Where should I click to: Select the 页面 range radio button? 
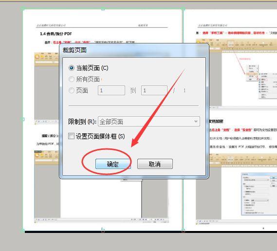click(x=72, y=90)
